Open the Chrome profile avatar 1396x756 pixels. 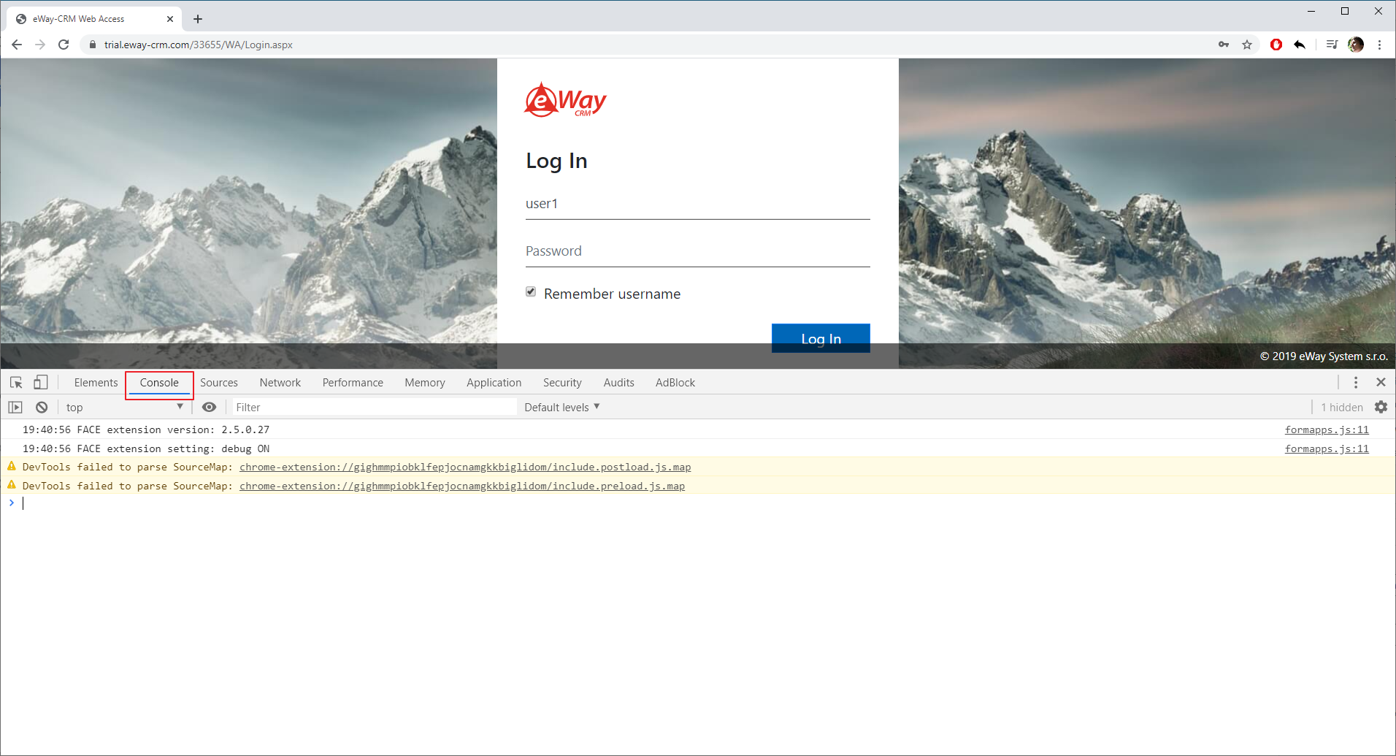pos(1356,45)
